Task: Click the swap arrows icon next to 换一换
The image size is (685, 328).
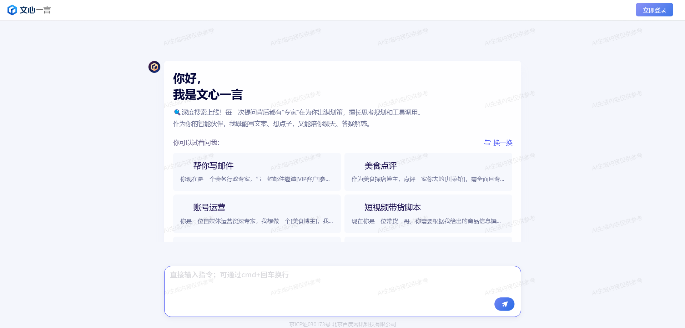Action: [487, 142]
